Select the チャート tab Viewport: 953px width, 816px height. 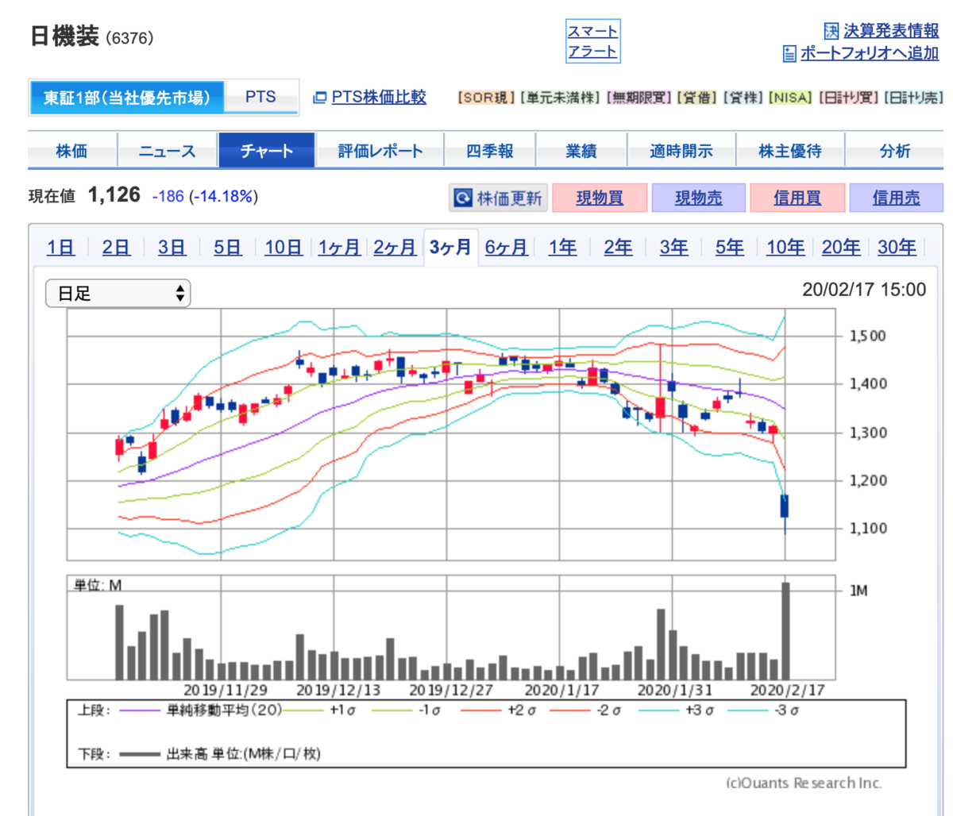tap(267, 151)
